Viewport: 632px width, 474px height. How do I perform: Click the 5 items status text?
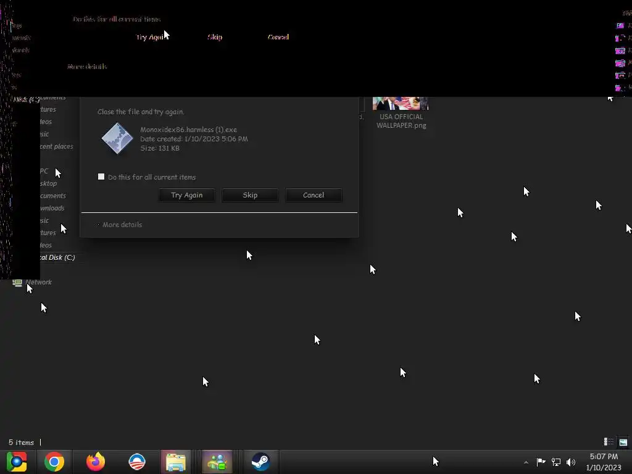click(x=22, y=443)
